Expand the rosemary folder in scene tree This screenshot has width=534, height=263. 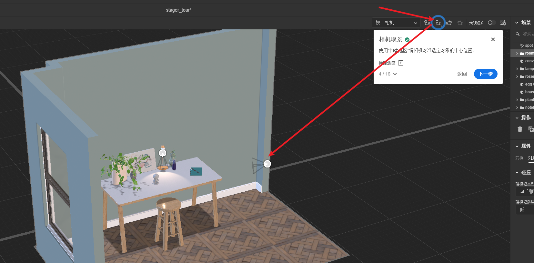pyautogui.click(x=517, y=76)
